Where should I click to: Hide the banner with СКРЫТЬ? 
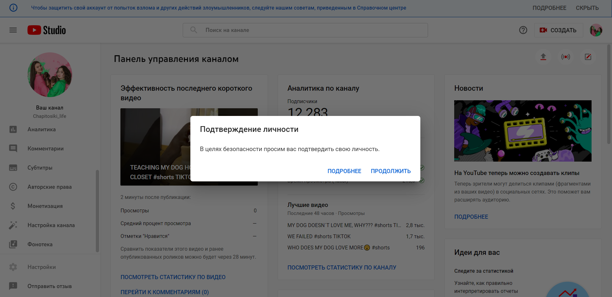click(x=587, y=8)
